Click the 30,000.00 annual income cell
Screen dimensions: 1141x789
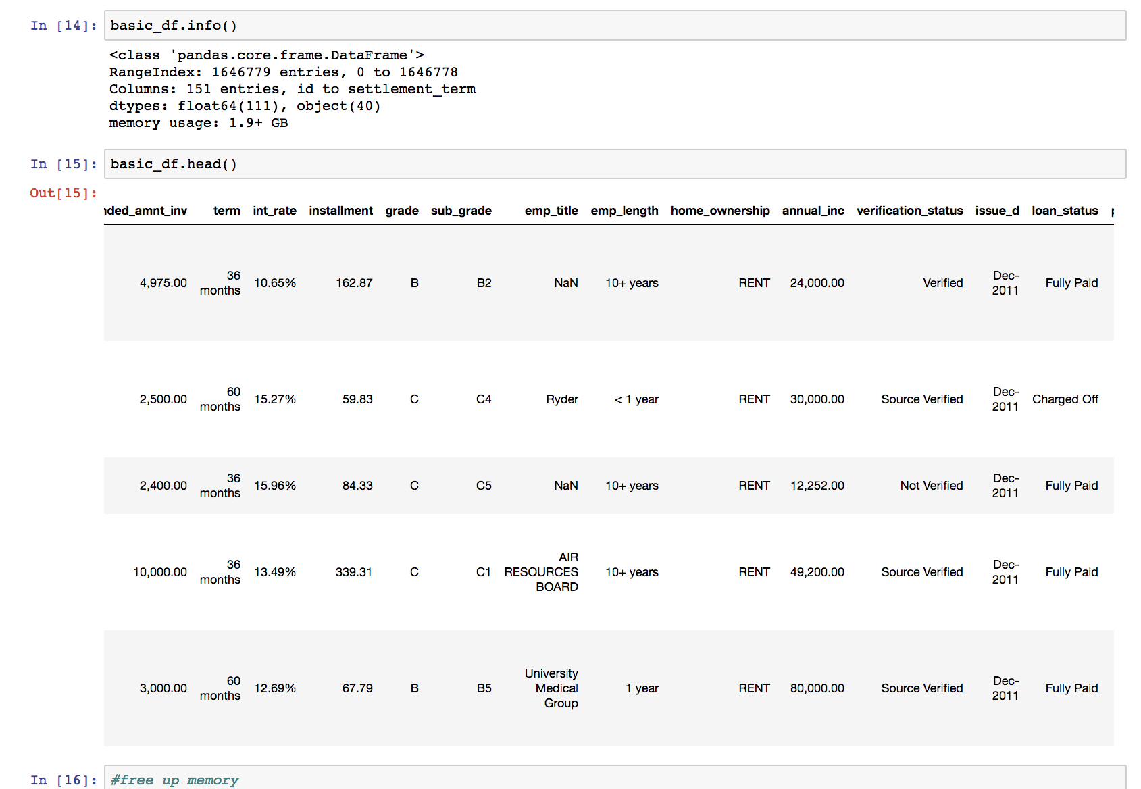pos(817,399)
